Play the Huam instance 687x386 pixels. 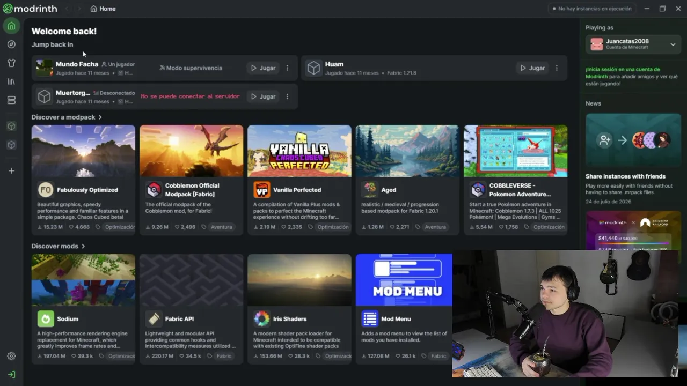pyautogui.click(x=532, y=68)
